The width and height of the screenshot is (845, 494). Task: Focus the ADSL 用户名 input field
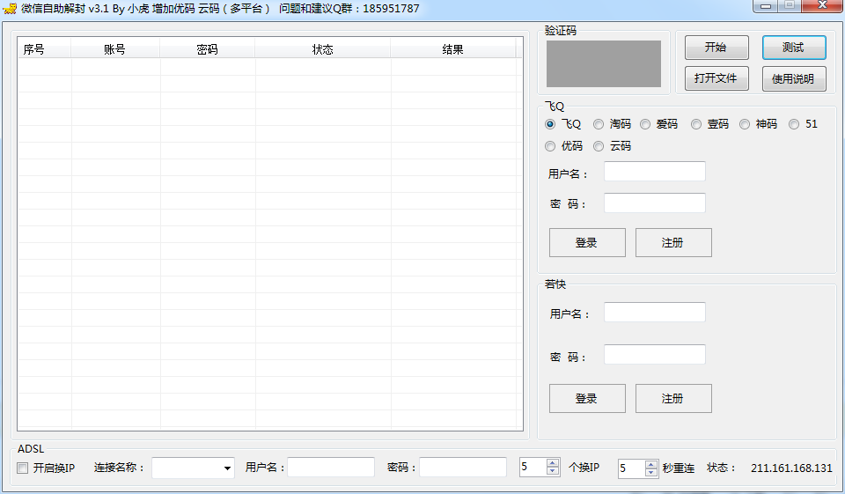coord(331,467)
